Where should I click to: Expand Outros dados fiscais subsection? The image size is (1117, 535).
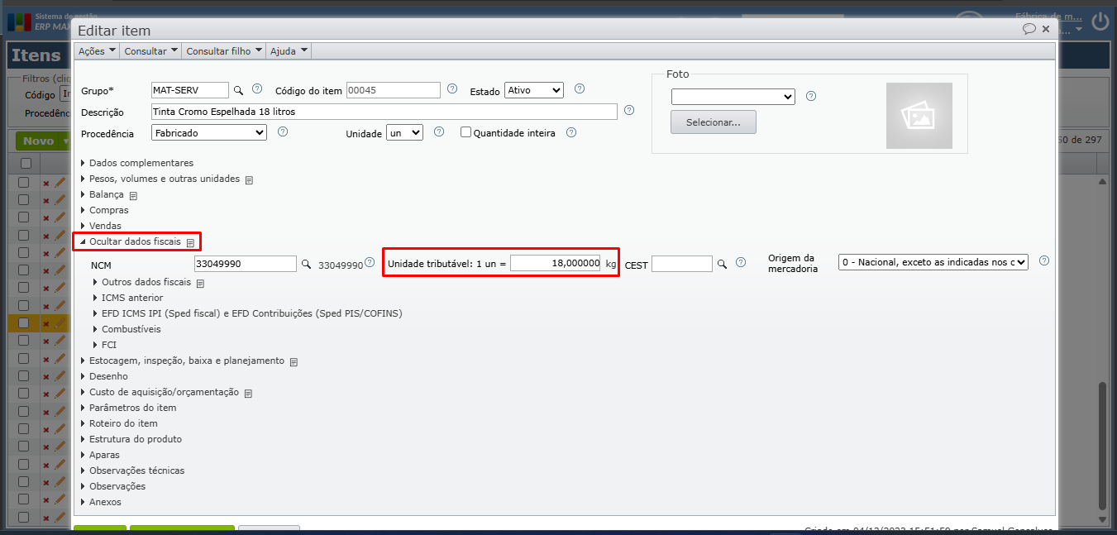[x=142, y=282]
